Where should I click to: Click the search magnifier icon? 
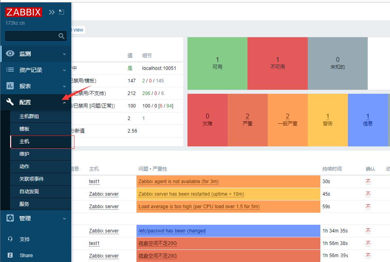62,36
